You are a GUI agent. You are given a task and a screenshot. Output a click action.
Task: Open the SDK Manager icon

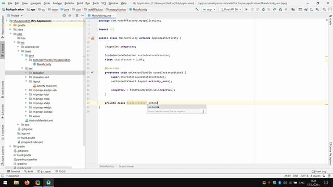click(317, 9)
